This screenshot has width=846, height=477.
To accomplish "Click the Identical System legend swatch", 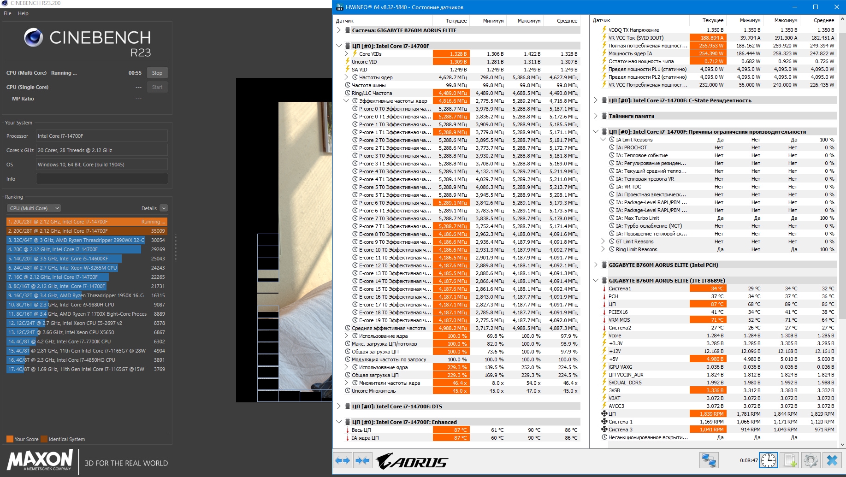I will 44,439.
